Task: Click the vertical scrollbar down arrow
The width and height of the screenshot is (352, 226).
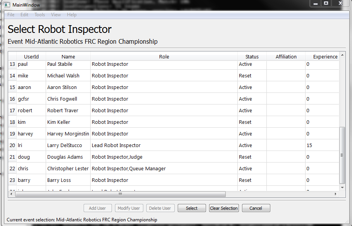Action: (x=342, y=187)
